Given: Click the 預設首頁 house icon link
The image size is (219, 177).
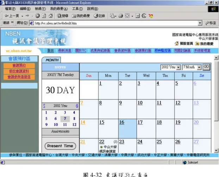Looking at the screenshot, I should pos(183,44).
